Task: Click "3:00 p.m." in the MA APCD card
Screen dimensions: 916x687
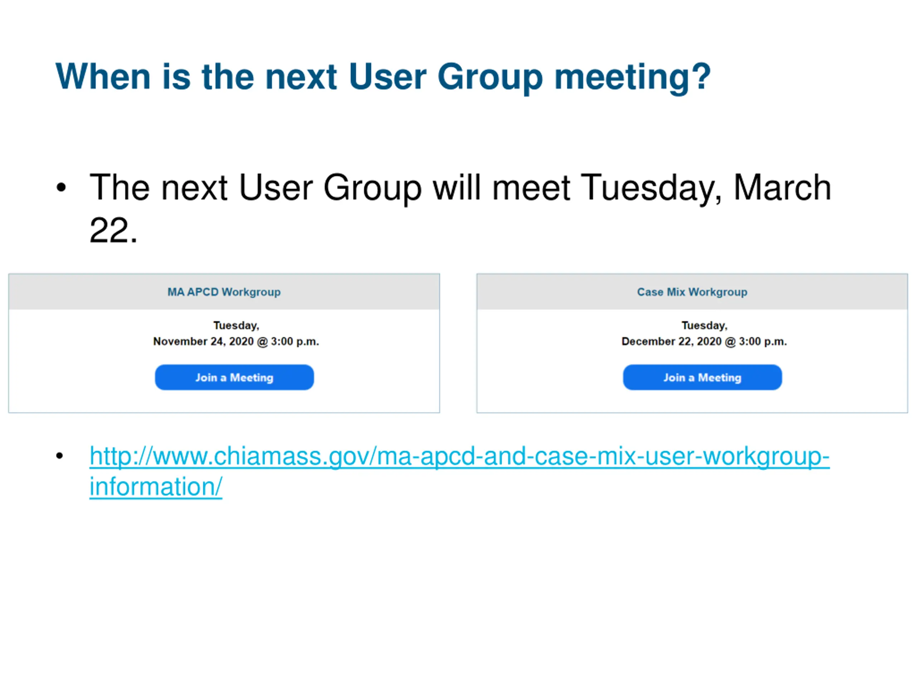Action: pos(295,342)
